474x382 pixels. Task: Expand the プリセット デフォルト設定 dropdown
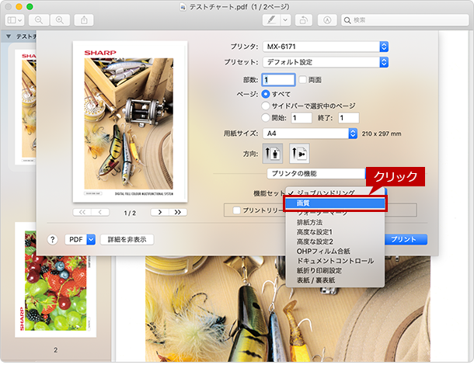(x=326, y=62)
